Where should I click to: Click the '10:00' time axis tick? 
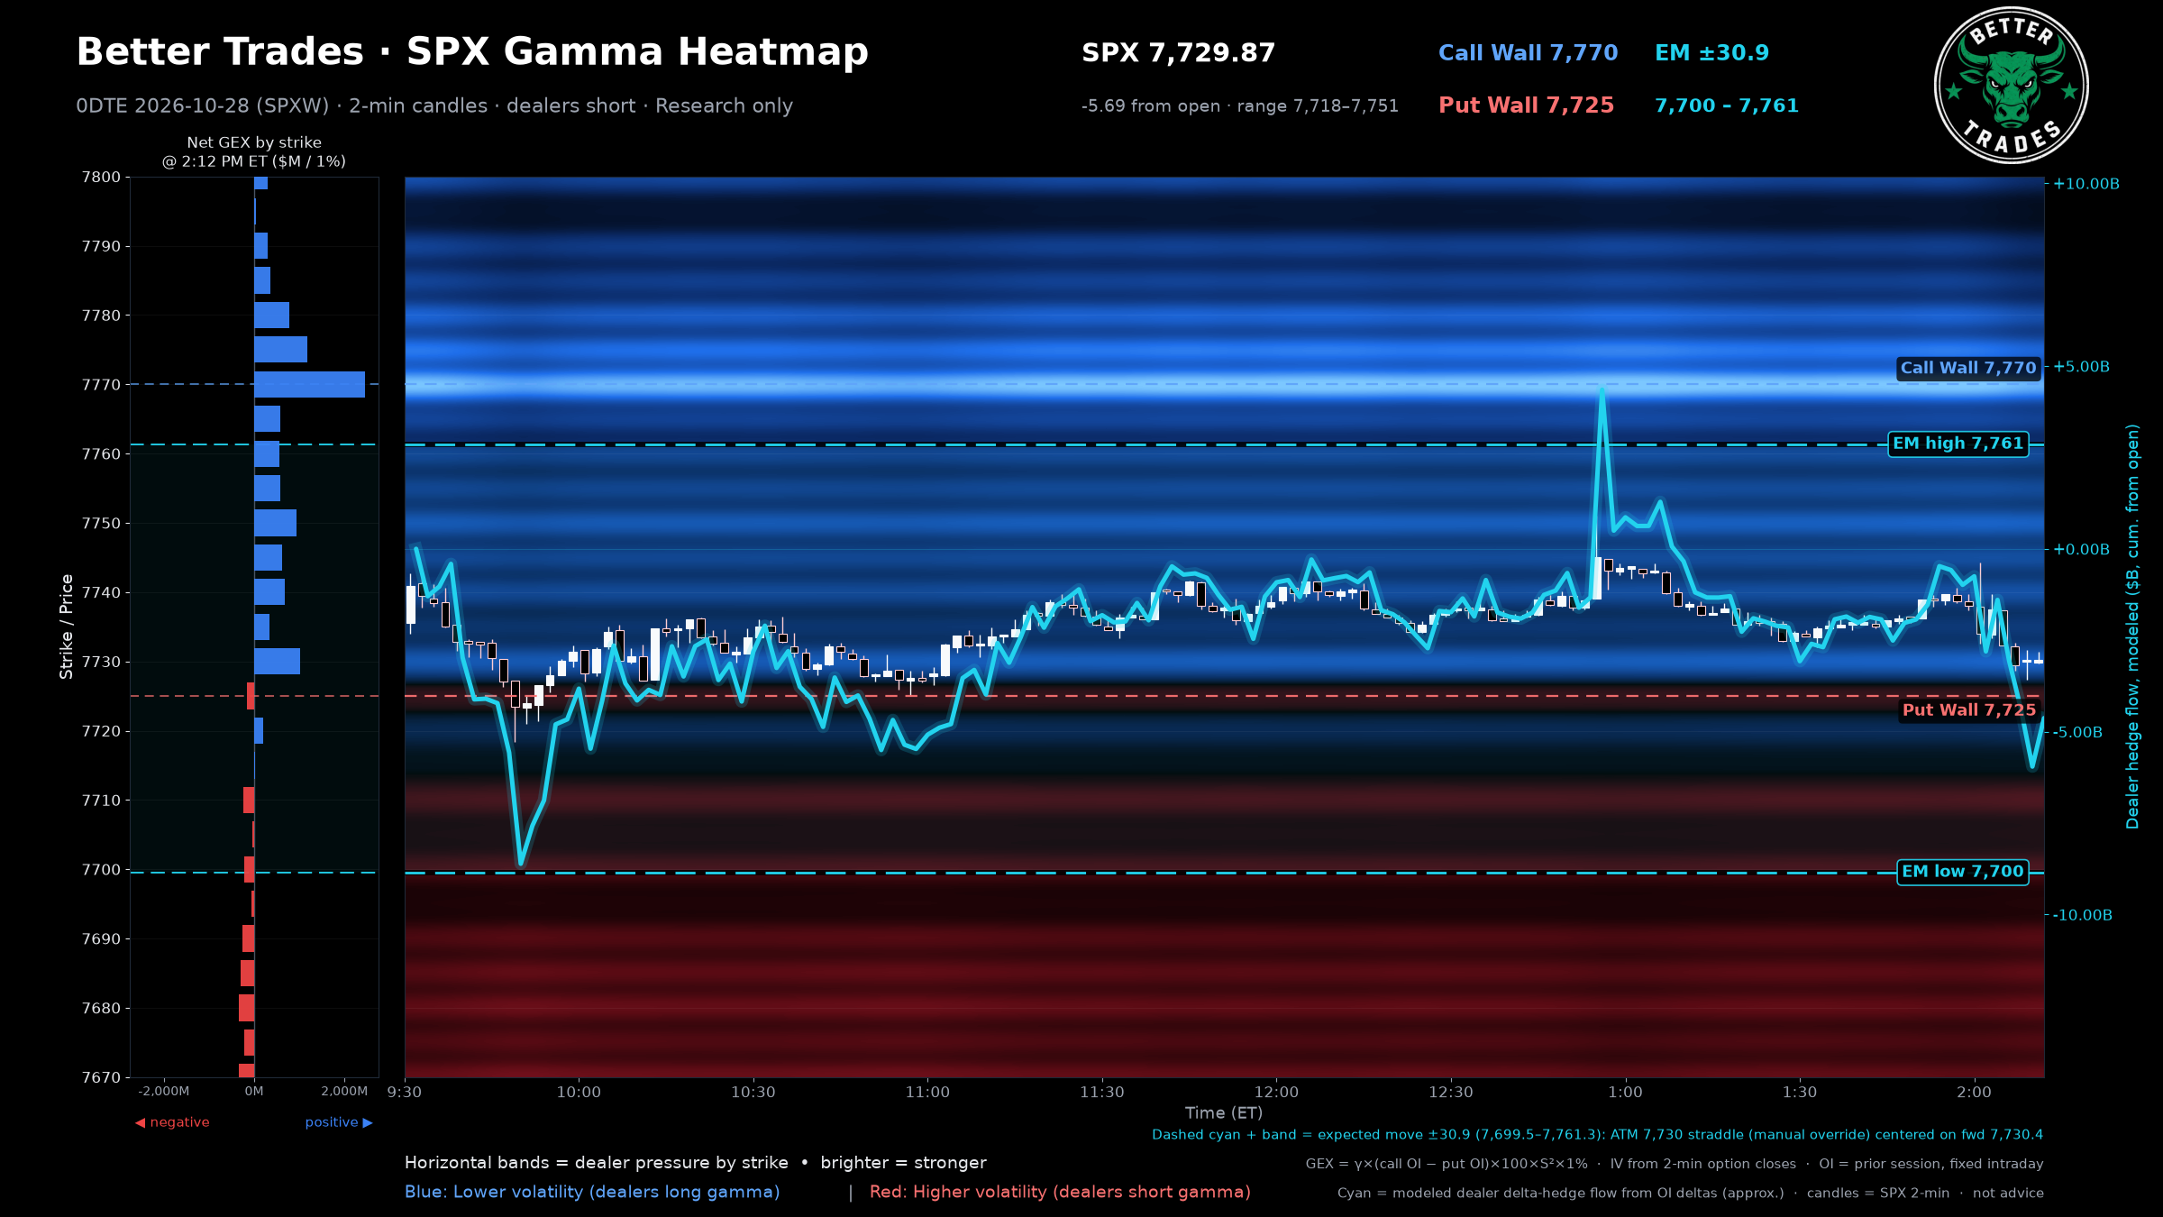tap(579, 1093)
